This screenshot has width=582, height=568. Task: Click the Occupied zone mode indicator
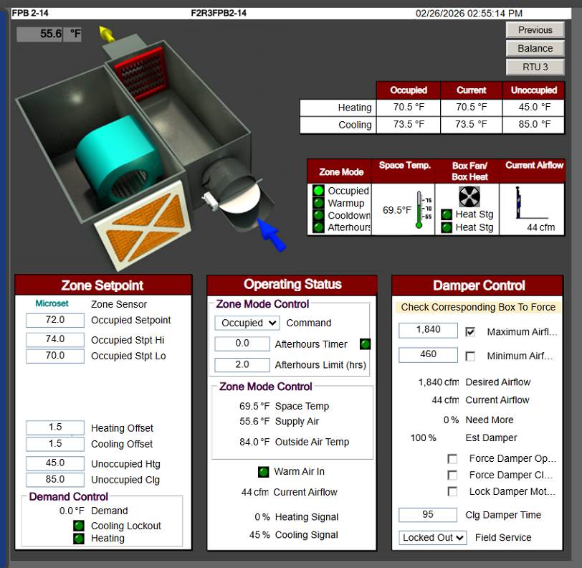click(318, 191)
